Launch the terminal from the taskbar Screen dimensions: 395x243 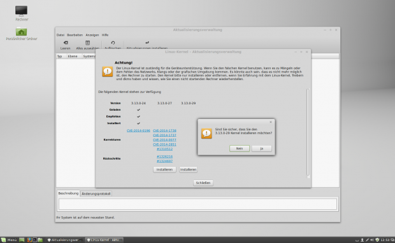35,240
